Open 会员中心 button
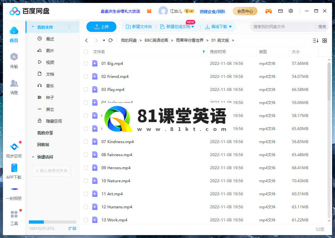This screenshot has height=238, width=335. (245, 11)
